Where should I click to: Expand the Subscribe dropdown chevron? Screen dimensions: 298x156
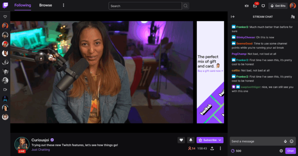point(220,140)
